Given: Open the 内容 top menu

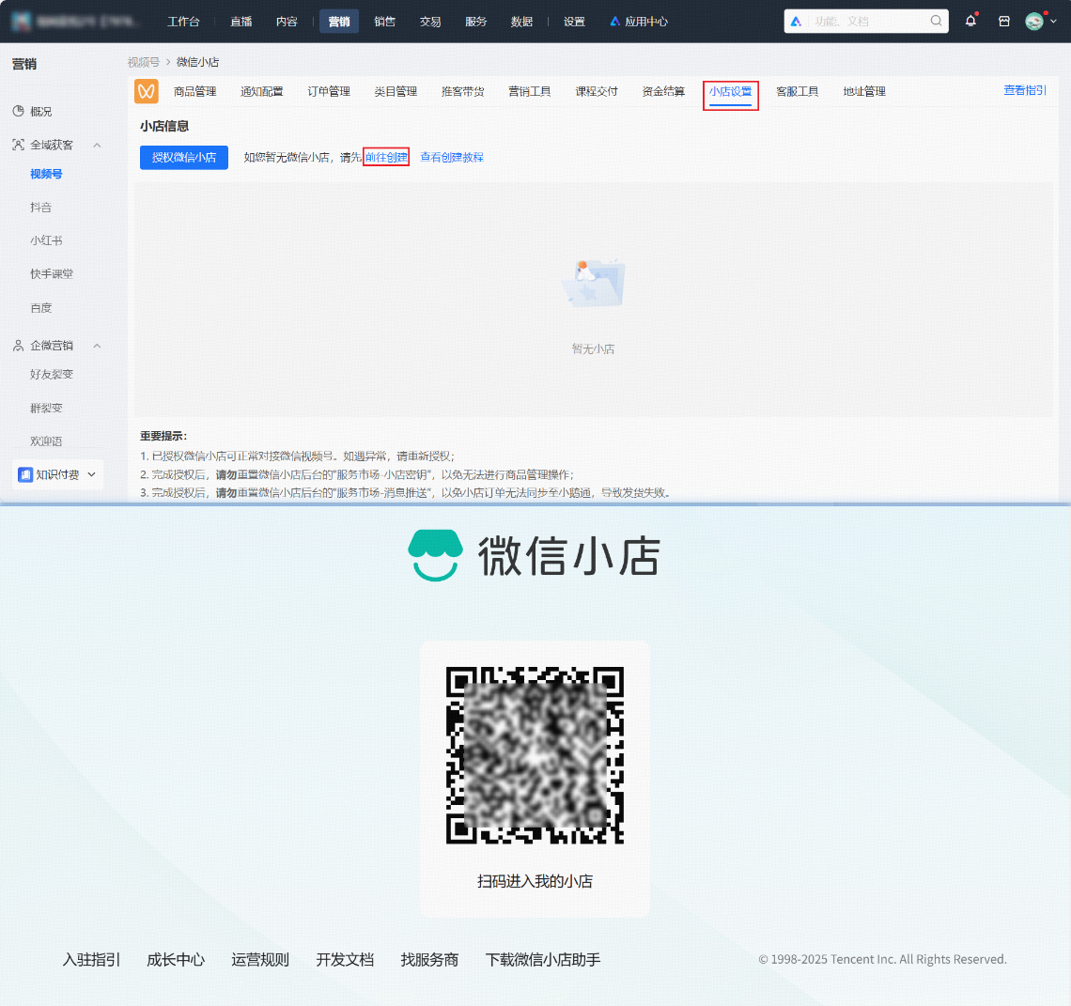Looking at the screenshot, I should pyautogui.click(x=287, y=22).
